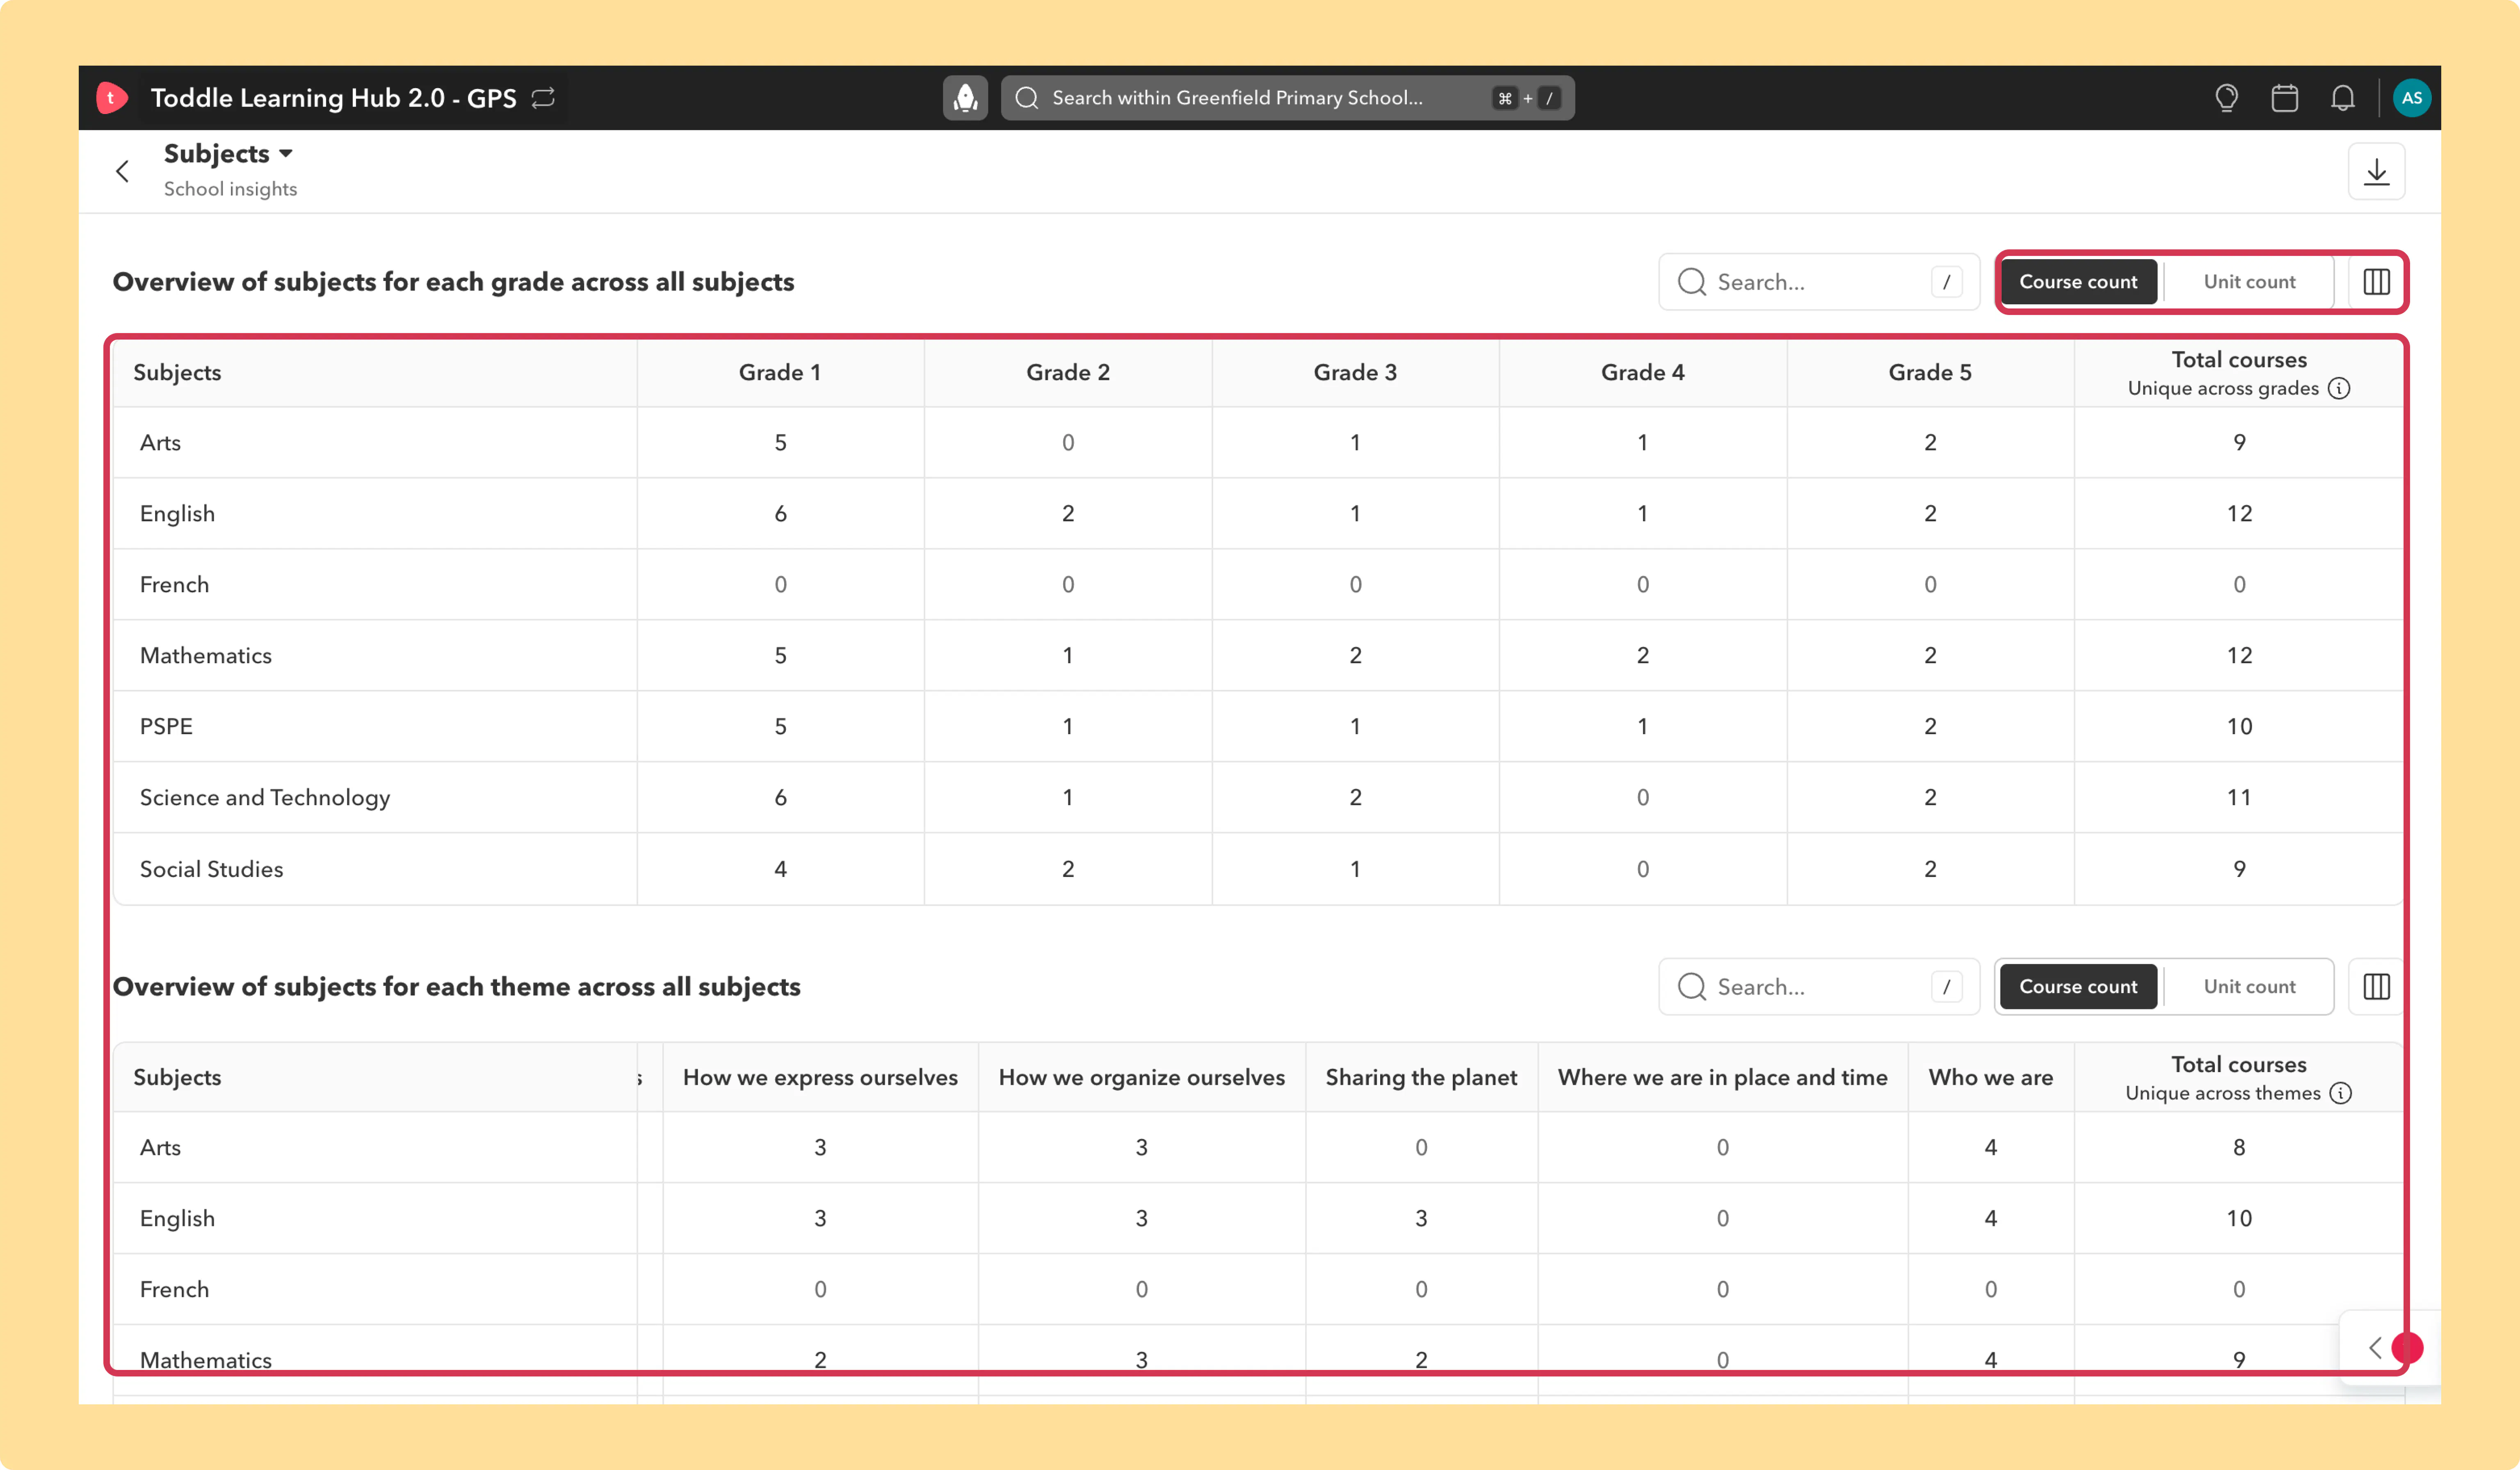Click the Grade 3 column header
This screenshot has width=2520, height=1470.
(1355, 373)
